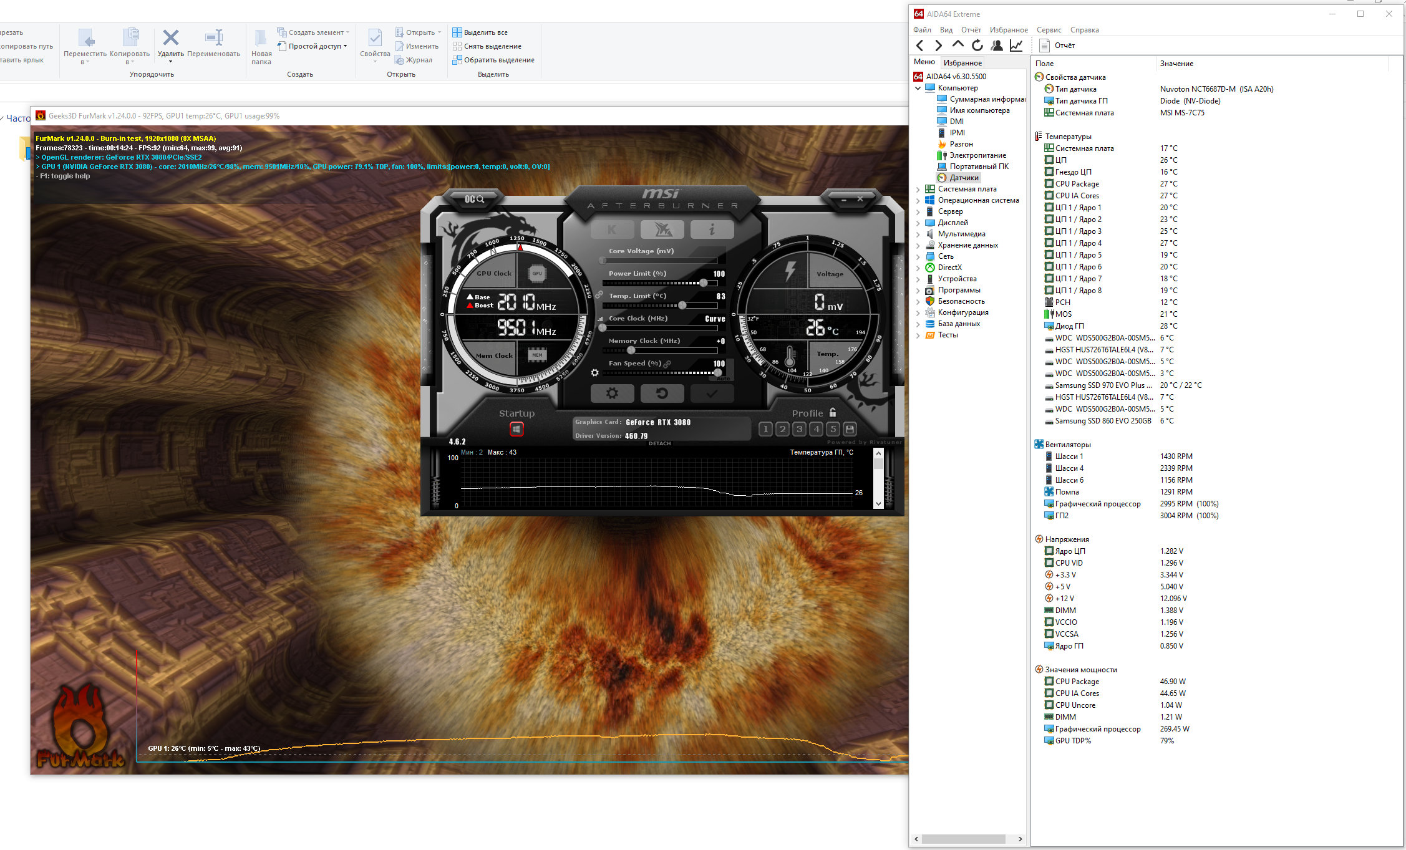Open the Справка menu in AIDA64
This screenshot has height=850, width=1406.
1085,30
